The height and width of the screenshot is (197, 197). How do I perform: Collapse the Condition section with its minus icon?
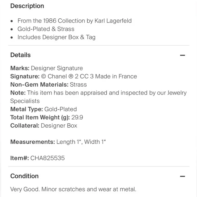pos(182,176)
